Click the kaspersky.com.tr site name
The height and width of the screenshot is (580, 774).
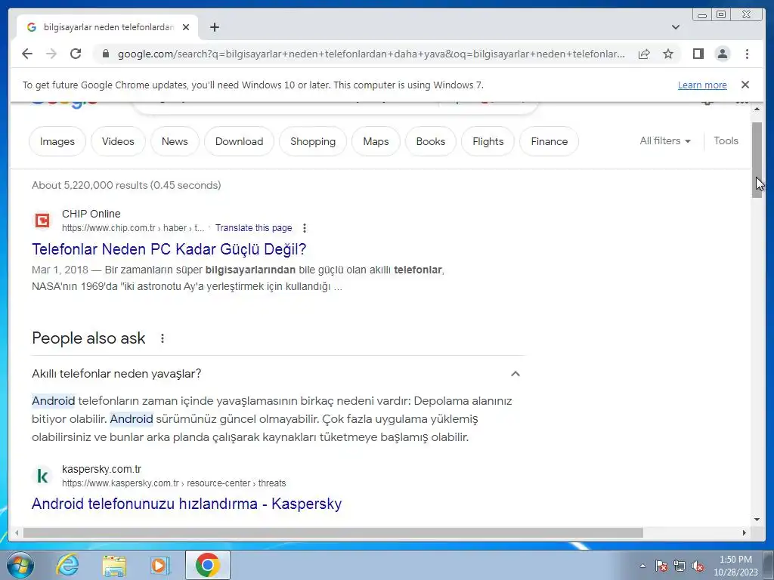[x=101, y=469]
